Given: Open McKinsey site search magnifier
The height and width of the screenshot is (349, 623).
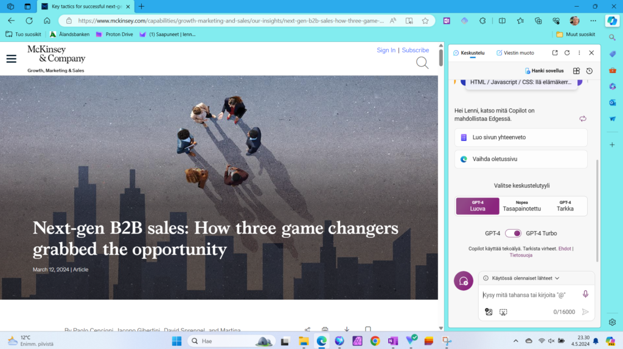Looking at the screenshot, I should 422,63.
